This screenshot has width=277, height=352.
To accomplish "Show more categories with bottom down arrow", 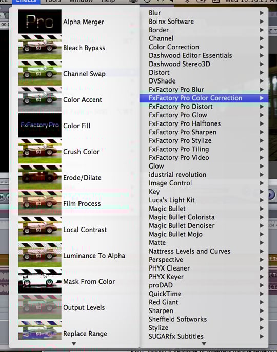I will [204, 344].
